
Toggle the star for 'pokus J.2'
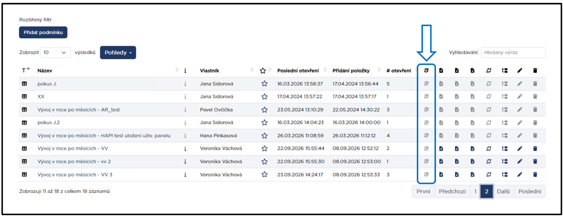click(264, 123)
